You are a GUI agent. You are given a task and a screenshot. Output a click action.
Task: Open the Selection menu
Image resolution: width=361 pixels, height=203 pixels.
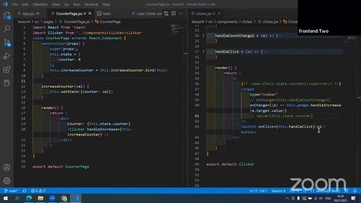click(x=40, y=5)
